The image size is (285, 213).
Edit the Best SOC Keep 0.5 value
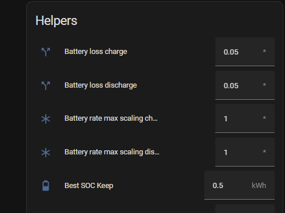point(239,185)
